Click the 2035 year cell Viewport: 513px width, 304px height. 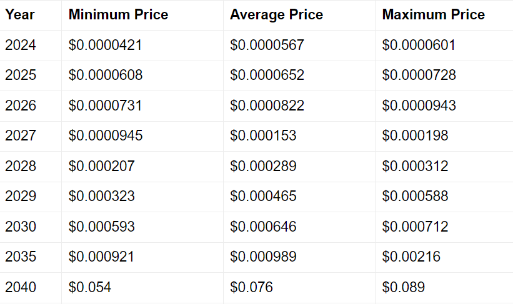pos(21,257)
